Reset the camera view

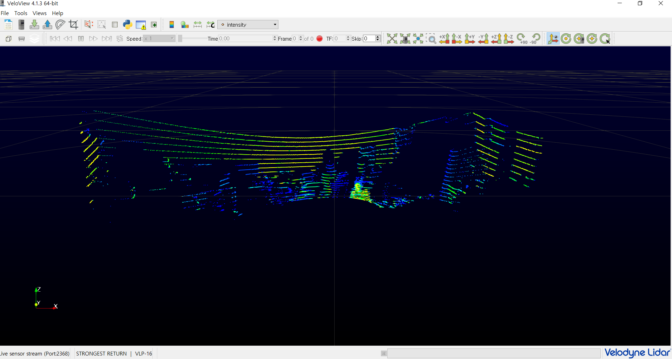click(392, 39)
